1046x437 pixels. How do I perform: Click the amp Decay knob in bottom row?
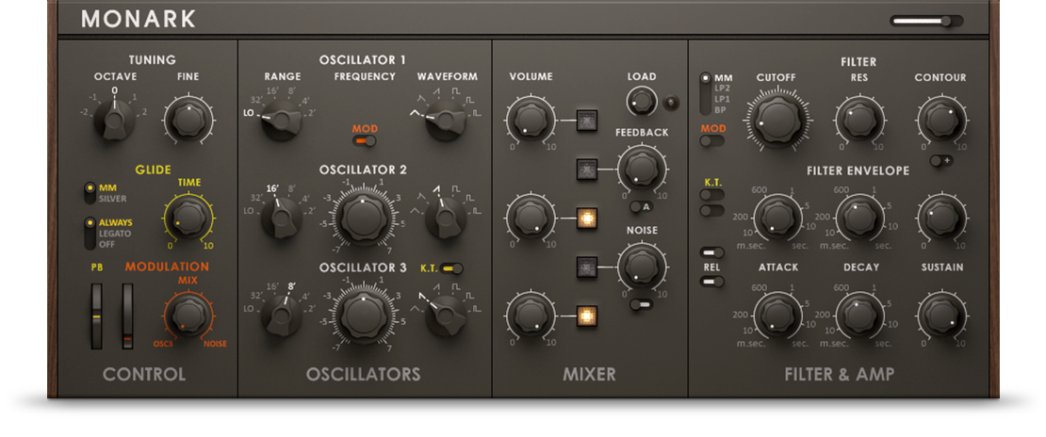[859, 316]
